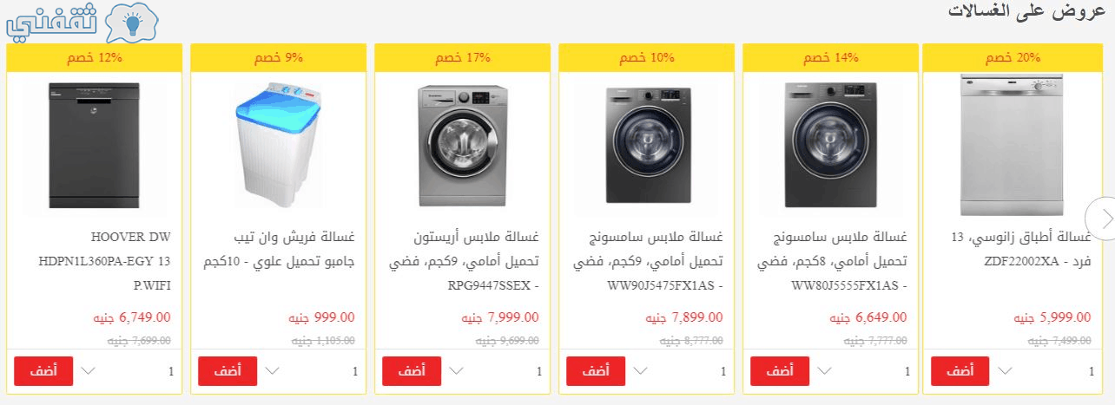Viewport: 1115px width, 405px height.
Task: Add Hoover DW dishwasher to cart
Action: (x=43, y=371)
